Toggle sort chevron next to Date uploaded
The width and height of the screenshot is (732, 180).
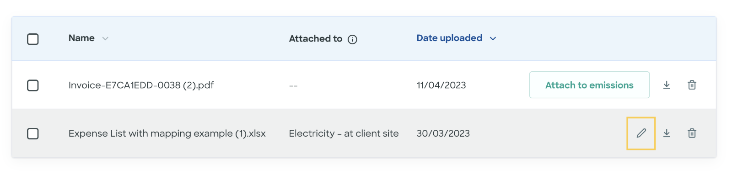493,38
